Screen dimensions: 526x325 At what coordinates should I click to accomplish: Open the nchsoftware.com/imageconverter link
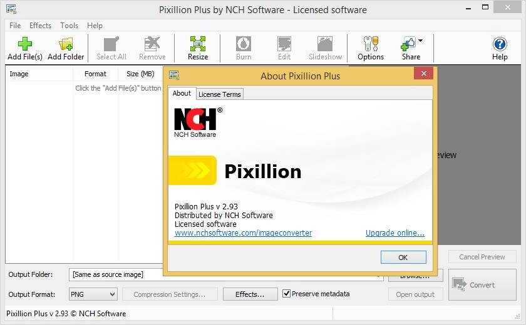coord(243,233)
